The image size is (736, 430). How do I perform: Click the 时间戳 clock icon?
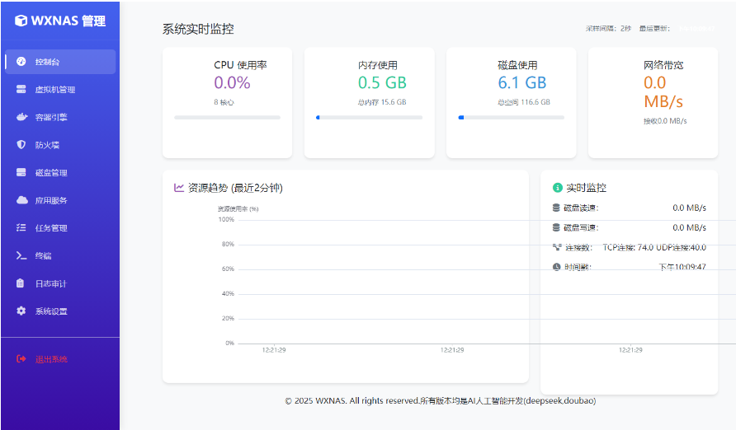point(557,267)
